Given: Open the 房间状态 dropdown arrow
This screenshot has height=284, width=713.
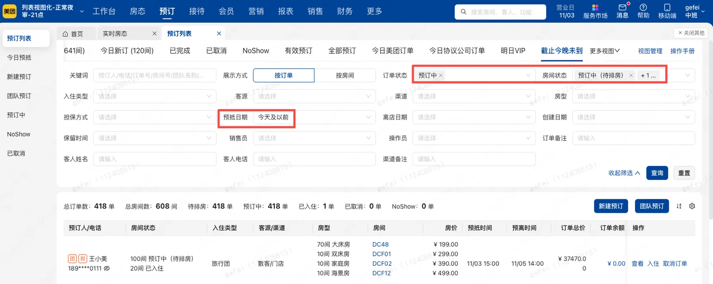Looking at the screenshot, I should (687, 75).
